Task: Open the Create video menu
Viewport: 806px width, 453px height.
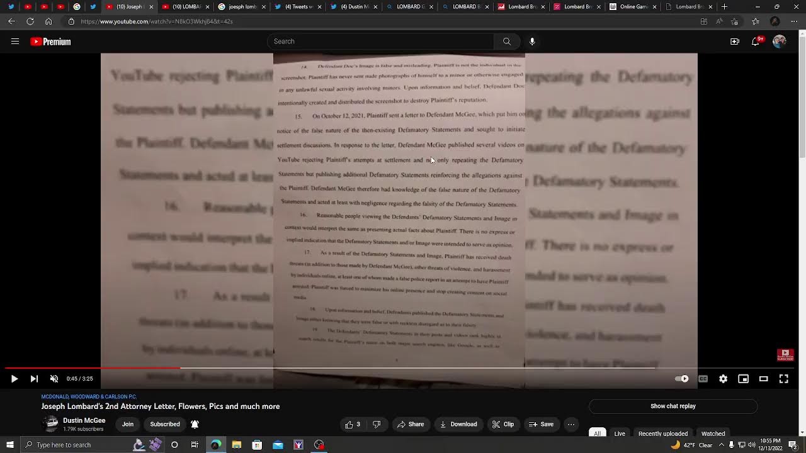Action: [735, 42]
